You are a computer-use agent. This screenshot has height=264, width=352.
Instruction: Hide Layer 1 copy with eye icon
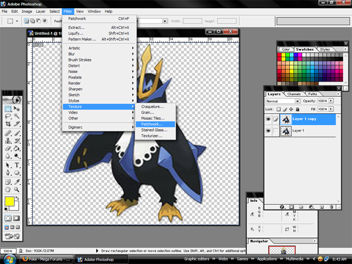[268, 119]
